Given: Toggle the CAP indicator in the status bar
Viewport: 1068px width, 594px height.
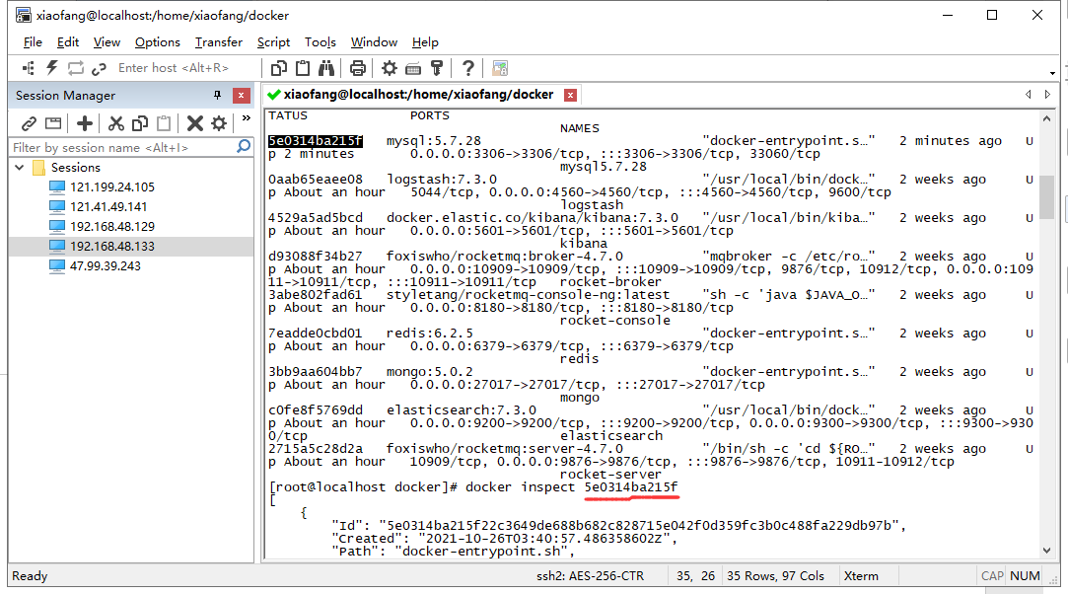Looking at the screenshot, I should click(993, 575).
